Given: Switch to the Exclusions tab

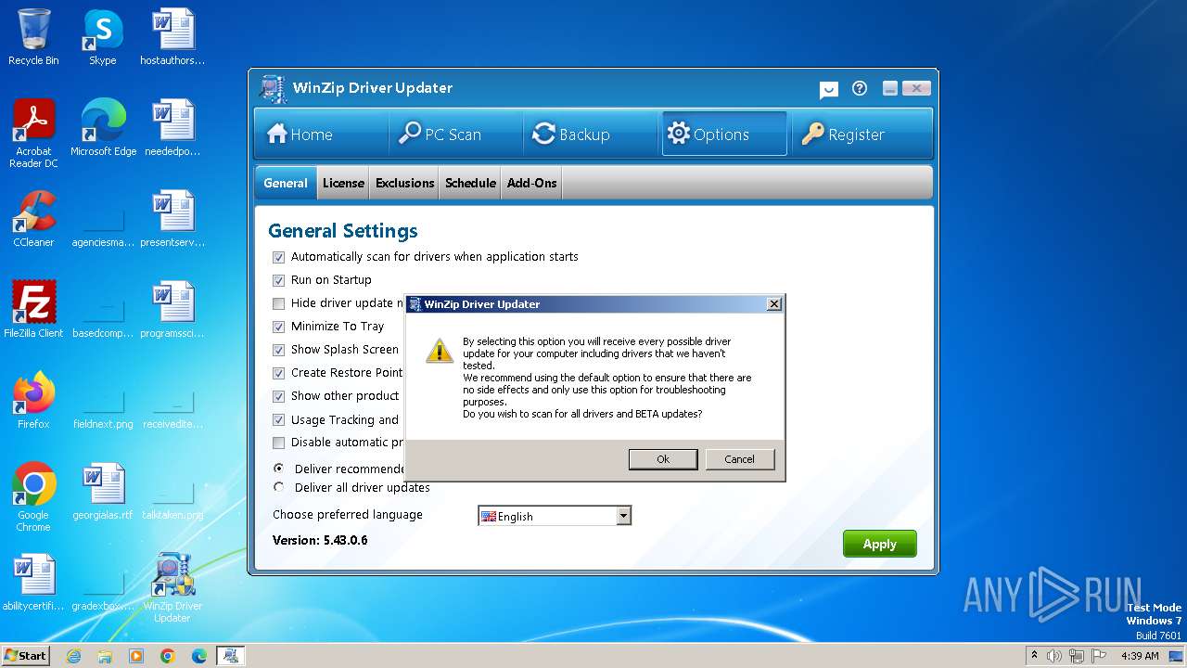Looking at the screenshot, I should click(405, 183).
